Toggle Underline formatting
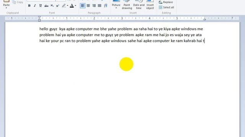The height and width of the screenshot is (137, 245). click(x=41, y=6)
